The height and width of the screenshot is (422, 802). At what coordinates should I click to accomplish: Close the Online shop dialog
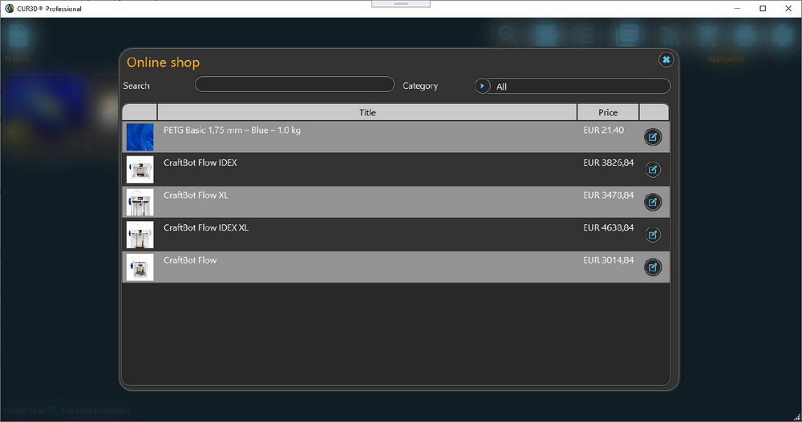coord(666,60)
